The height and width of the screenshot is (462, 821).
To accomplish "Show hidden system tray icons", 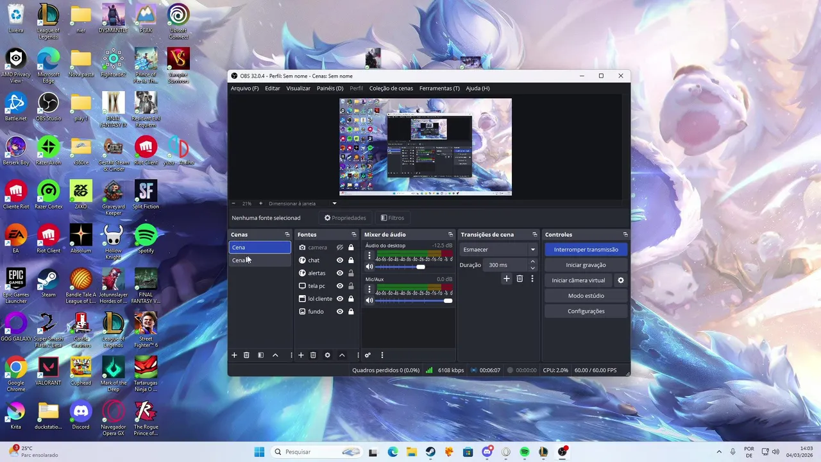I will point(718,452).
